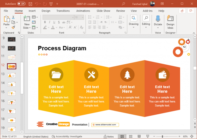Open Change Case Aa dropdown
197x139 pixels.
62,27
